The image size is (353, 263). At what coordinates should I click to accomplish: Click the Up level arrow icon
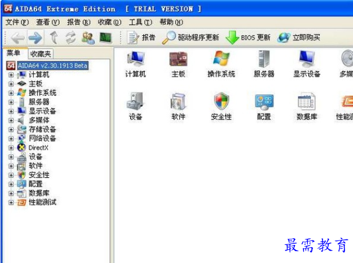[54, 38]
